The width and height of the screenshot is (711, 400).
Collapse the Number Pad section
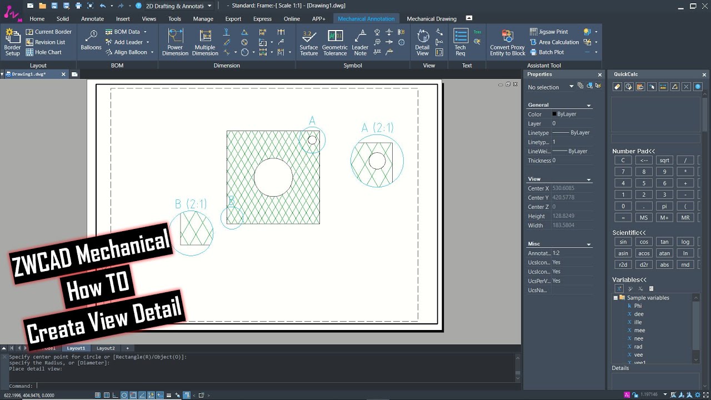(633, 151)
